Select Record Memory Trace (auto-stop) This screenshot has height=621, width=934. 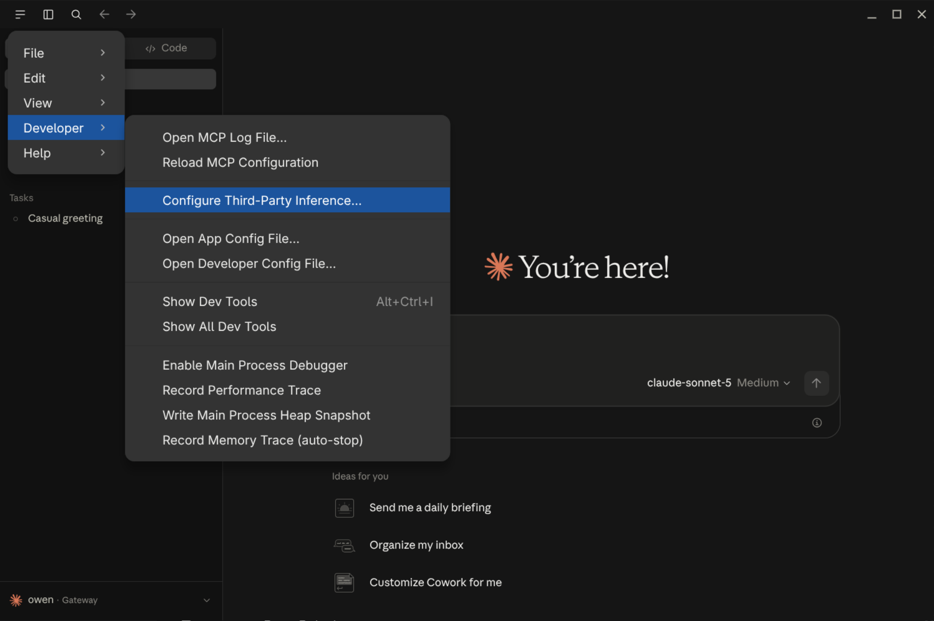click(x=287, y=440)
